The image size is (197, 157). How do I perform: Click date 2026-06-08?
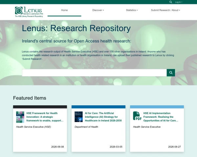point(57,147)
